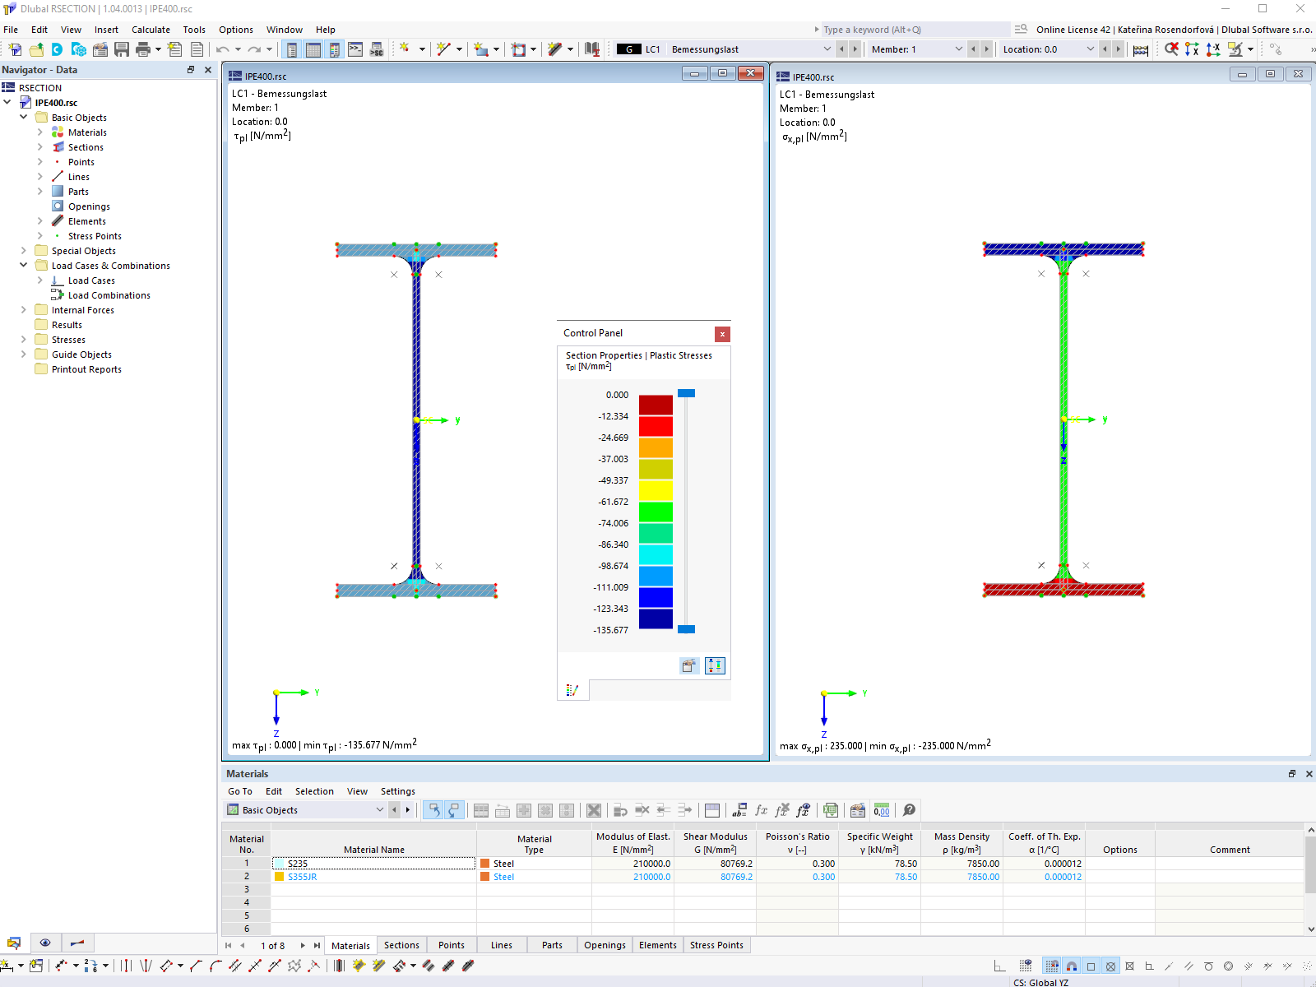The height and width of the screenshot is (987, 1316).
Task: Select Load Combinations in navigator tree
Action: pyautogui.click(x=108, y=294)
